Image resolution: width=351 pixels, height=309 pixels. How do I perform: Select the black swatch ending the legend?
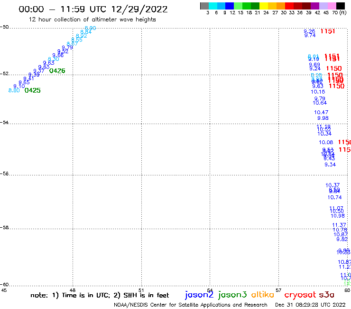click(x=341, y=6)
